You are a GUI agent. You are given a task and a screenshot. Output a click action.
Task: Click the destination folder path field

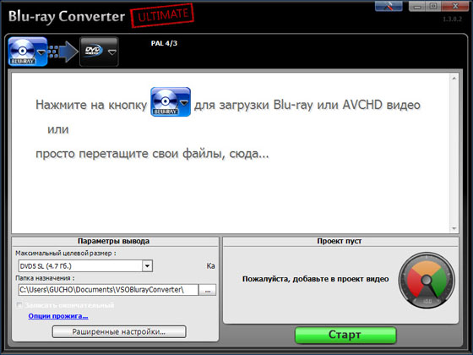pyautogui.click(x=108, y=290)
